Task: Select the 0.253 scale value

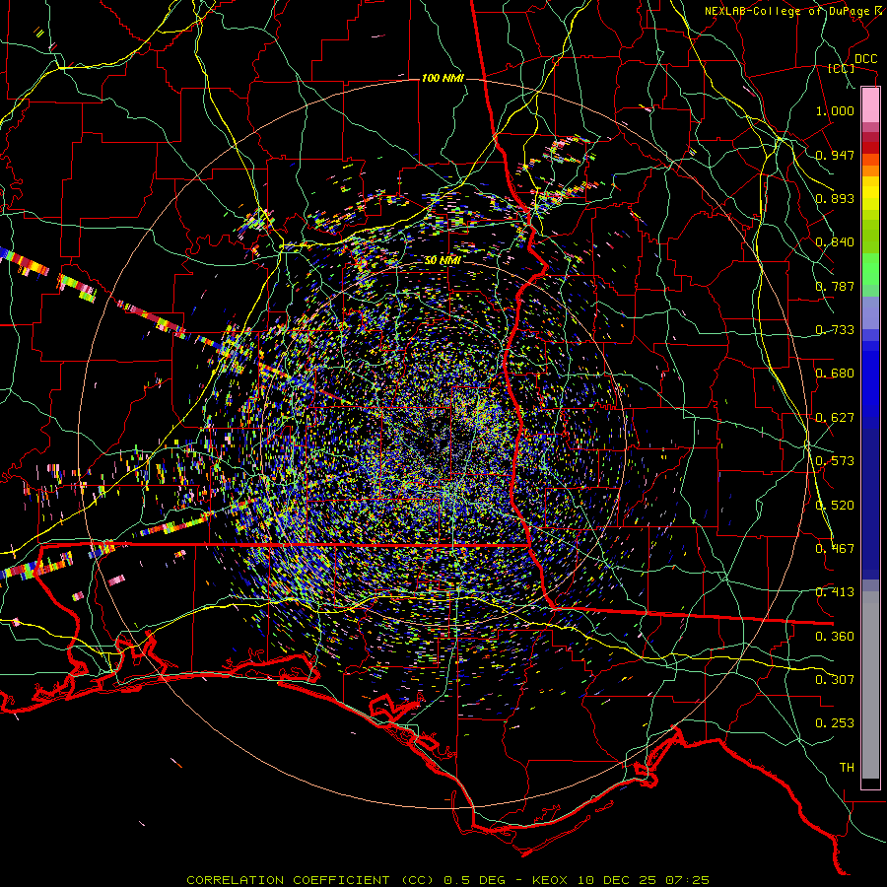Action: tap(835, 723)
